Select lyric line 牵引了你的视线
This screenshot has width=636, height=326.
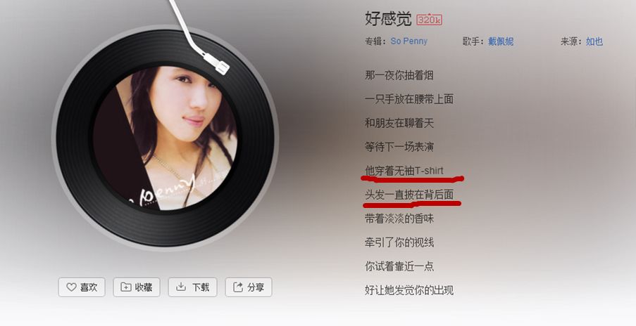pos(399,242)
